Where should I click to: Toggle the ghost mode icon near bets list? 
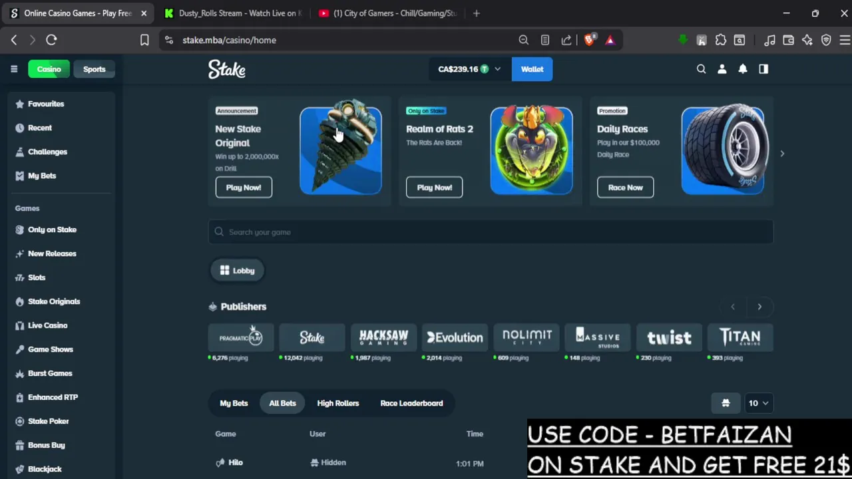coord(726,403)
